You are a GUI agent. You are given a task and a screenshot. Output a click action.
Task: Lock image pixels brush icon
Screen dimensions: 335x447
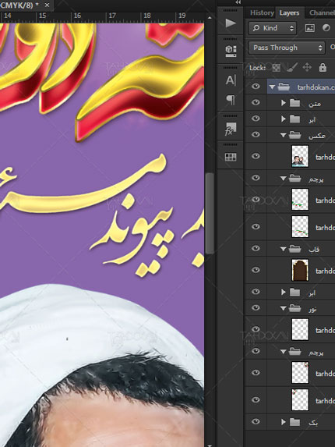pyautogui.click(x=292, y=68)
